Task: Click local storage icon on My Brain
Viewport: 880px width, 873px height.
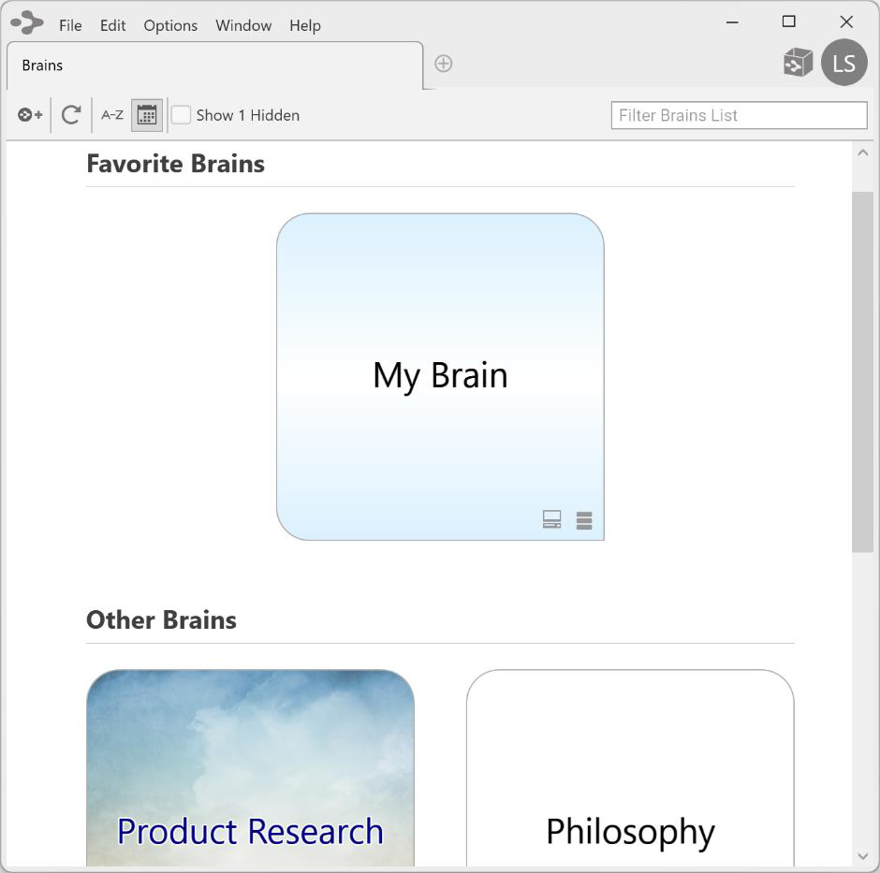Action: (x=552, y=520)
